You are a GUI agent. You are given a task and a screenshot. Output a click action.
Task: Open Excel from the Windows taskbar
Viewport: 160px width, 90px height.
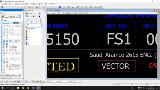click(23, 88)
